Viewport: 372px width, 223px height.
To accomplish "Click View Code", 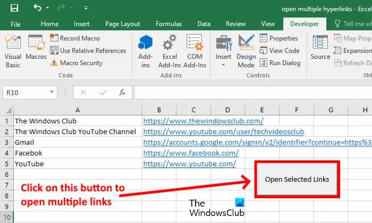I will point(280,51).
